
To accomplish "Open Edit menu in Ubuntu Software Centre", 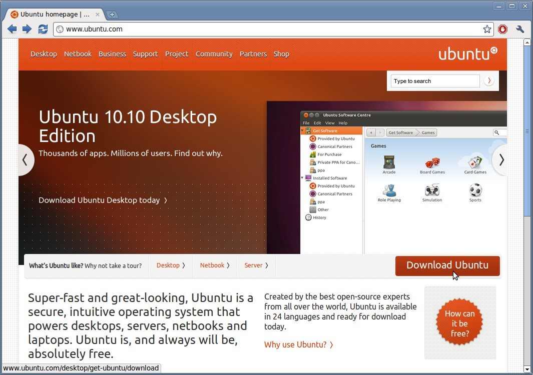I will click(x=317, y=123).
